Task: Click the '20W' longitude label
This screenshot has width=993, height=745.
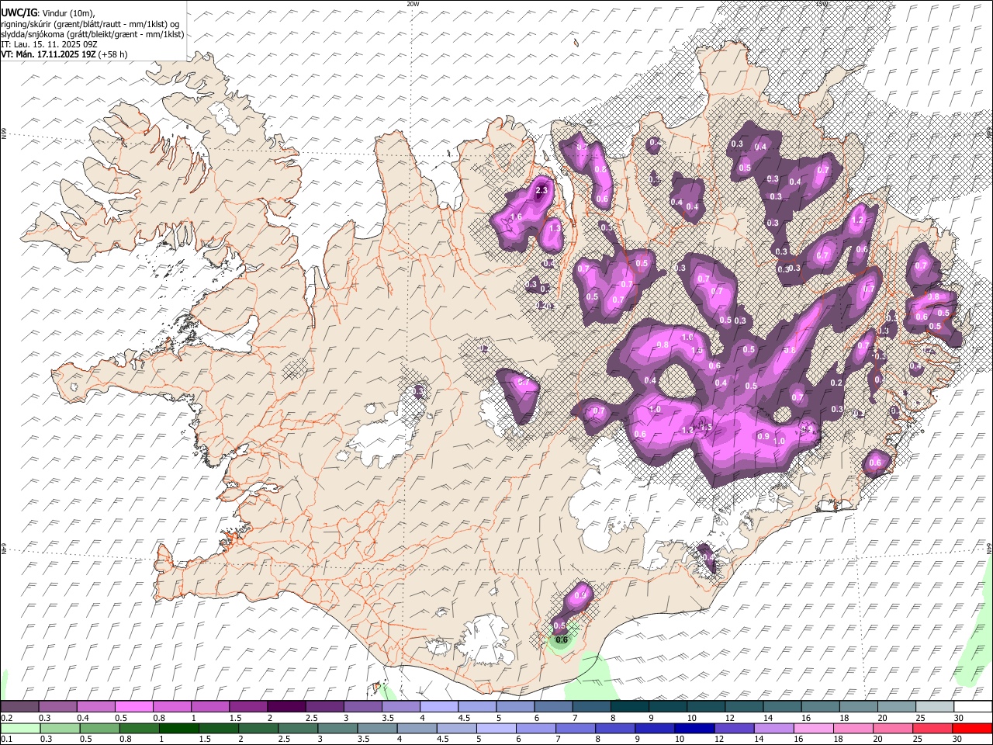Action: (413, 4)
